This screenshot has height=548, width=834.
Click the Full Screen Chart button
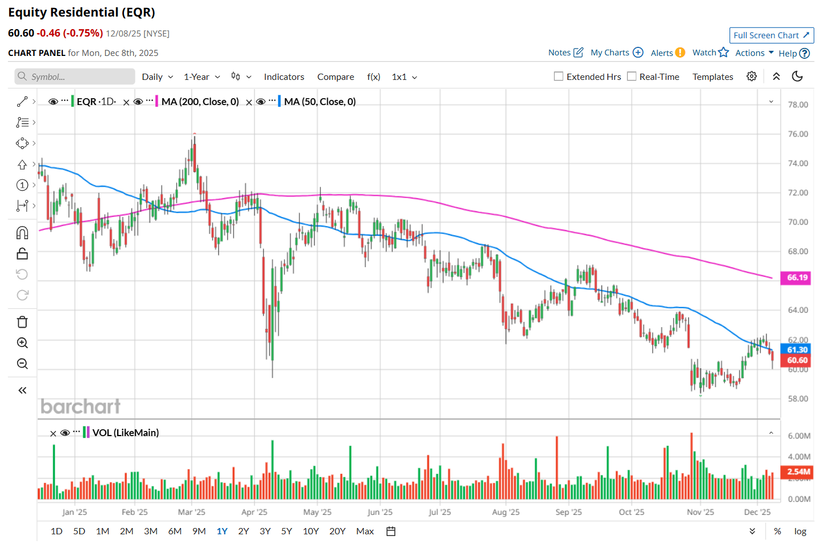[771, 35]
